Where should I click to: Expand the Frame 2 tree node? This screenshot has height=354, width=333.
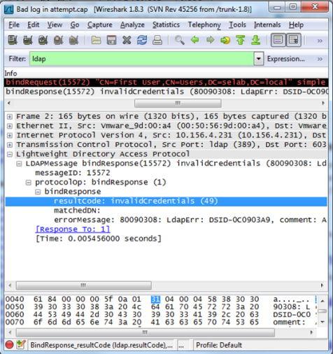(x=10, y=116)
